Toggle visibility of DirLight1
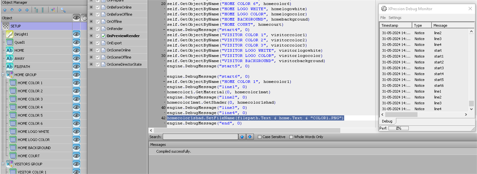Viewport: 477px width, 174px height. [x=76, y=34]
